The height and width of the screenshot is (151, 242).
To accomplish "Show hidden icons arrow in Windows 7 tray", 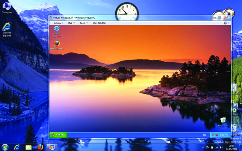I will (203, 147).
